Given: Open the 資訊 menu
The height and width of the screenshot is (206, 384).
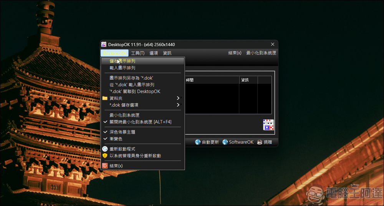Looking at the screenshot, I should pos(167,53).
